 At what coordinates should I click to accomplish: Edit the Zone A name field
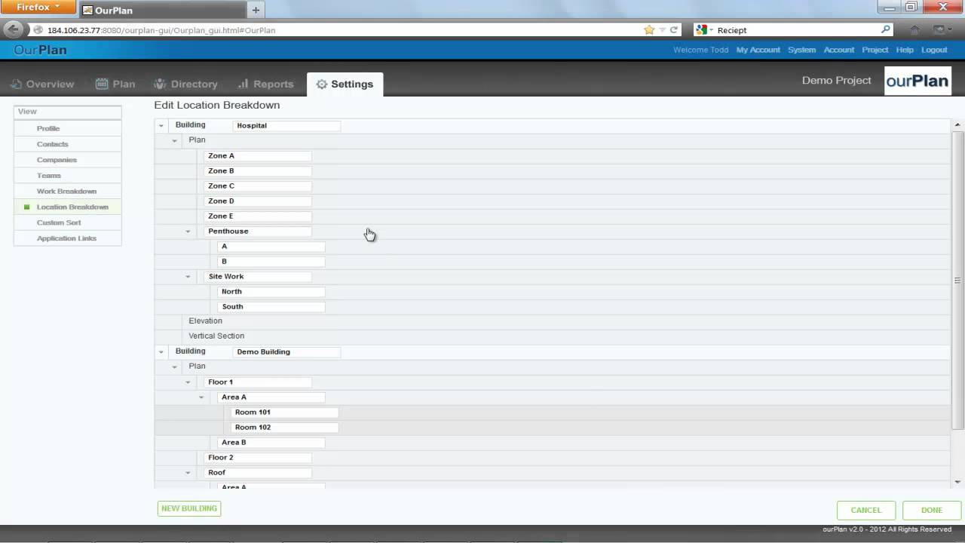pos(258,156)
